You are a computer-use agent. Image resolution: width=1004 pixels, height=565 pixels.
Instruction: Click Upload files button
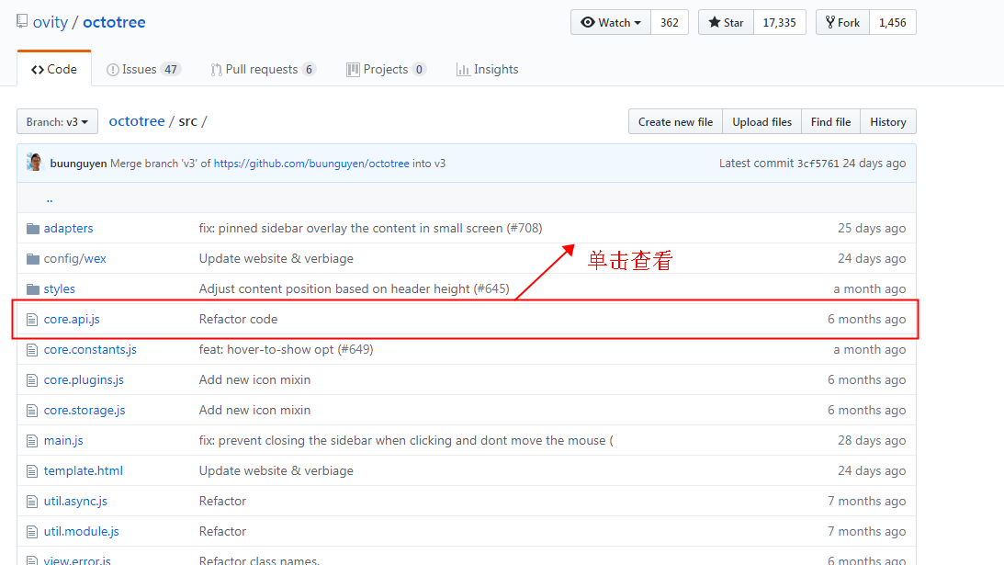click(761, 121)
